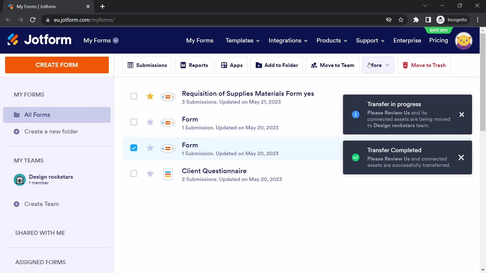Click the plus icon beside Create a new folder
Viewport: 486px width, 273px height.
[x=16, y=132]
